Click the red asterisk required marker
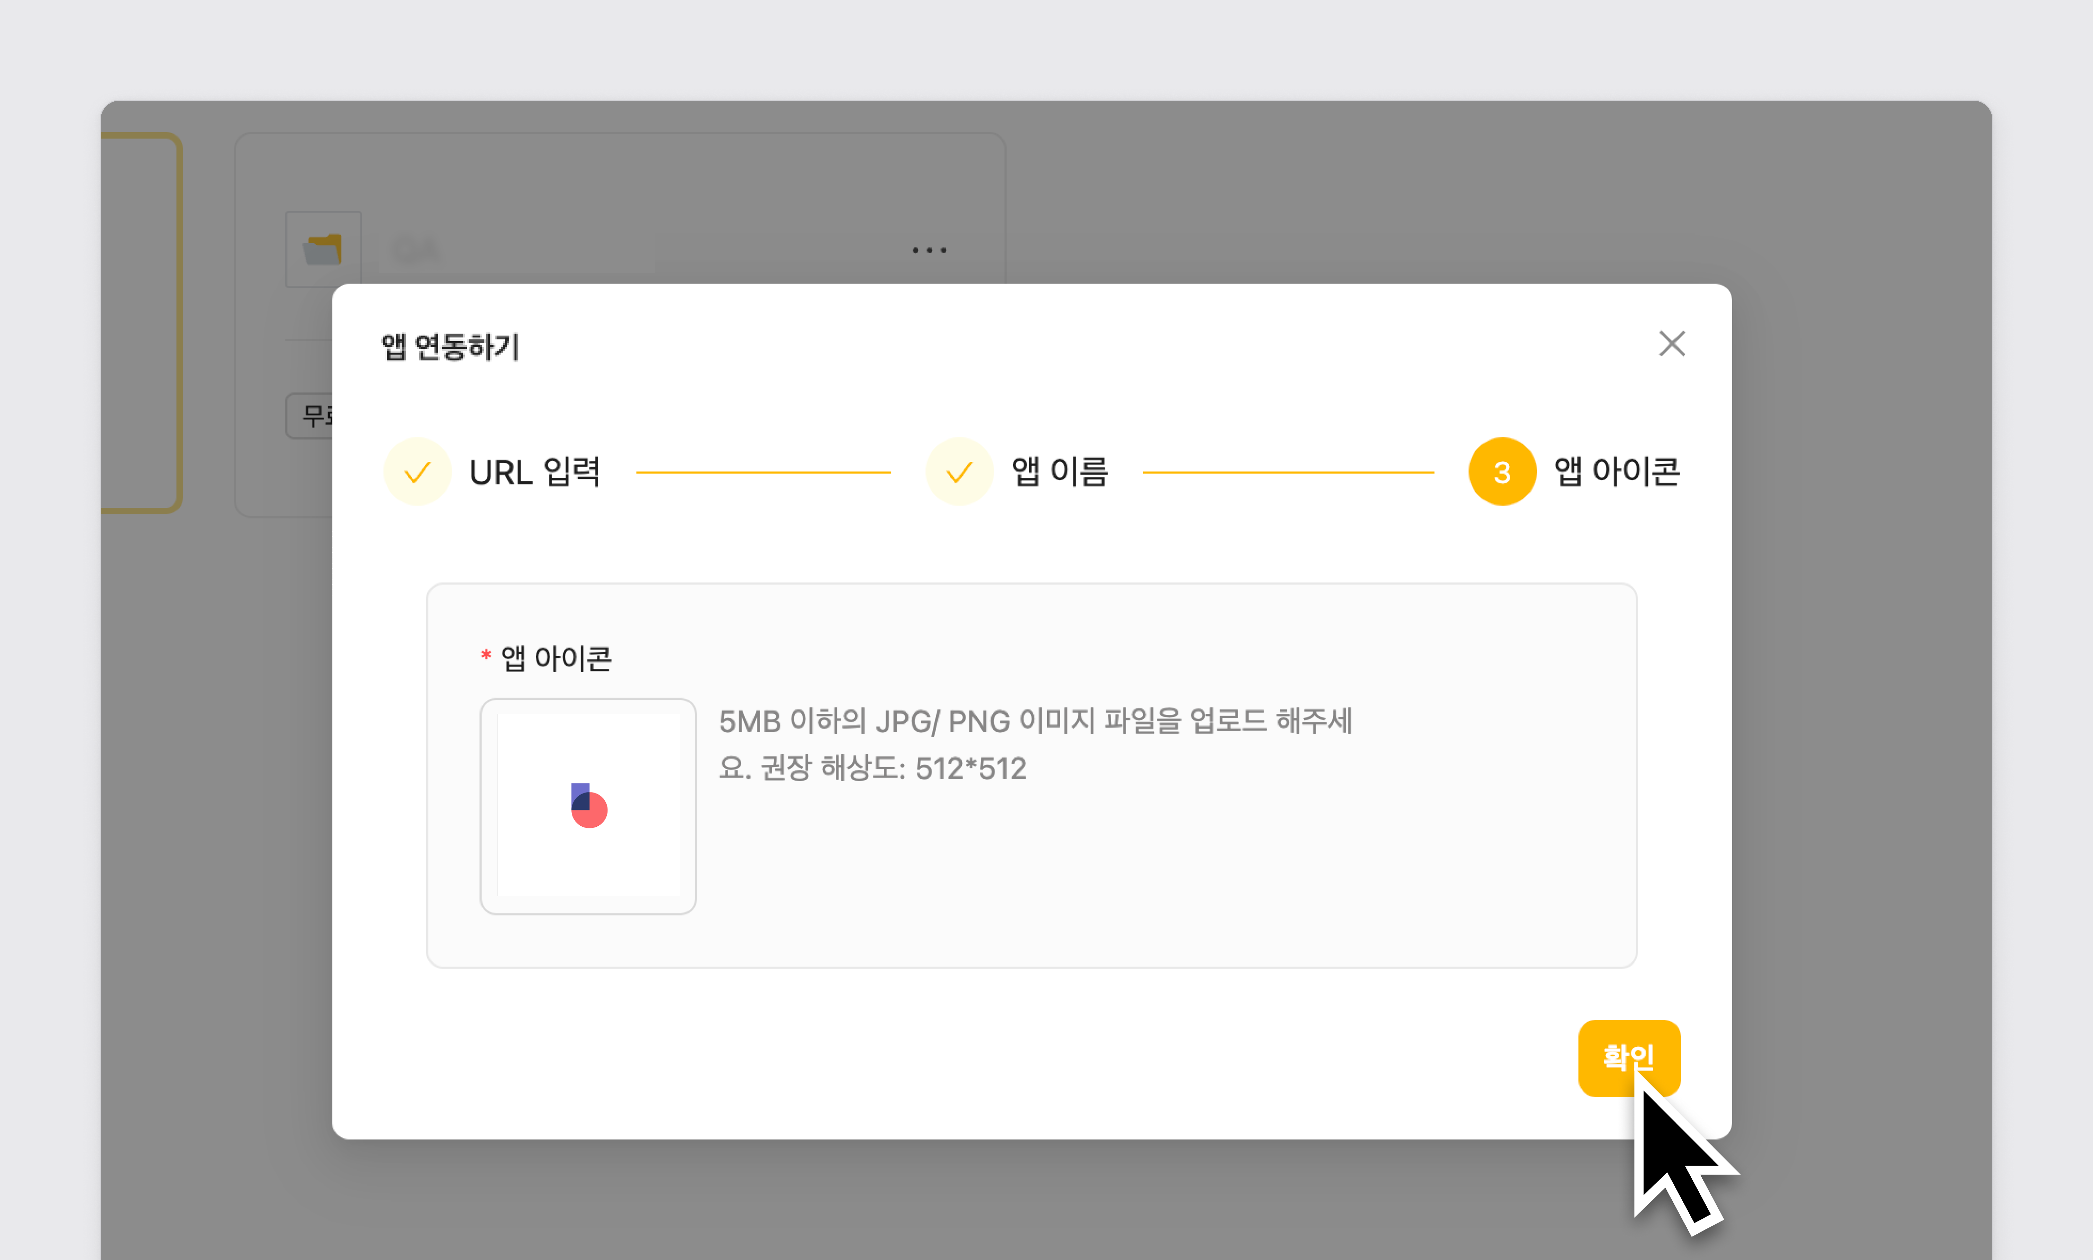Viewport: 2093px width, 1260px height. [486, 655]
